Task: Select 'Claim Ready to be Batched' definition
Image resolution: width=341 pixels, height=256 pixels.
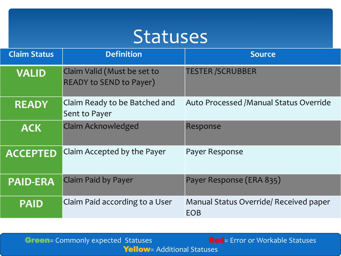Action: [124, 108]
